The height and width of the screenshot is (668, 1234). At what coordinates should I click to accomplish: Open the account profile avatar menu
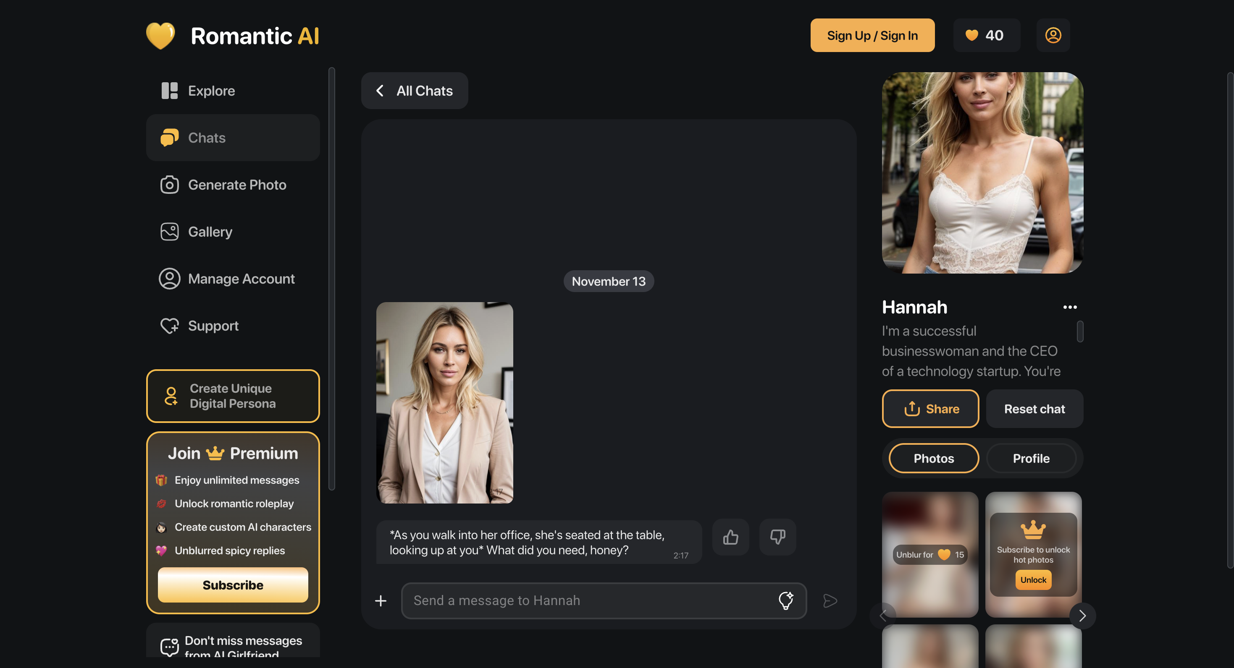(1053, 35)
